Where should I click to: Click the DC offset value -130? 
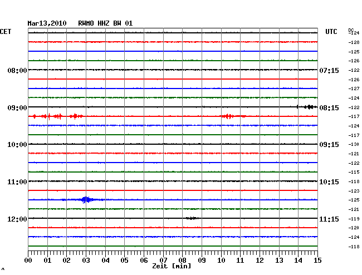(354, 144)
